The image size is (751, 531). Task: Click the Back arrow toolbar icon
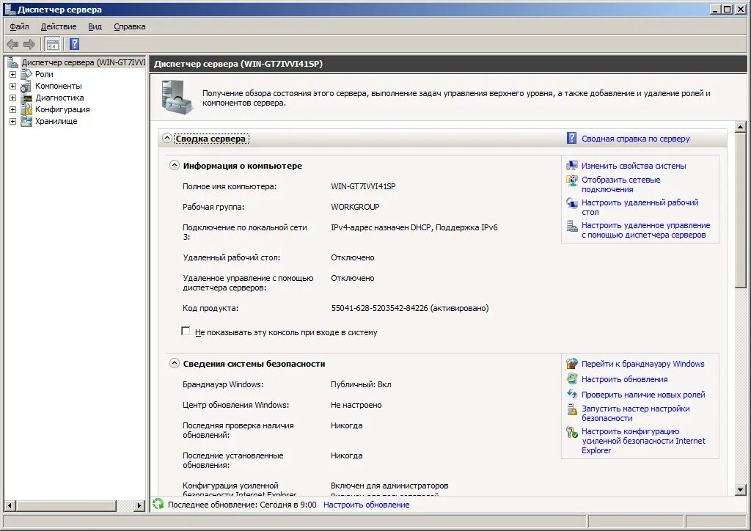pos(12,45)
